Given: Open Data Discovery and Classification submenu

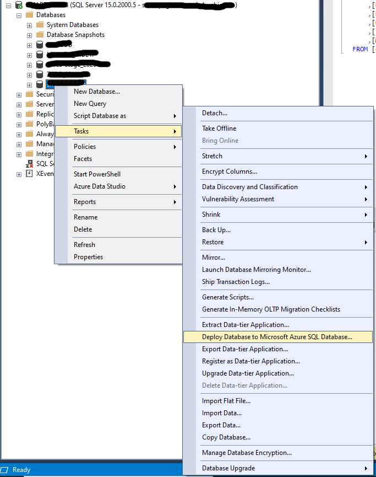Looking at the screenshot, I should coord(278,187).
